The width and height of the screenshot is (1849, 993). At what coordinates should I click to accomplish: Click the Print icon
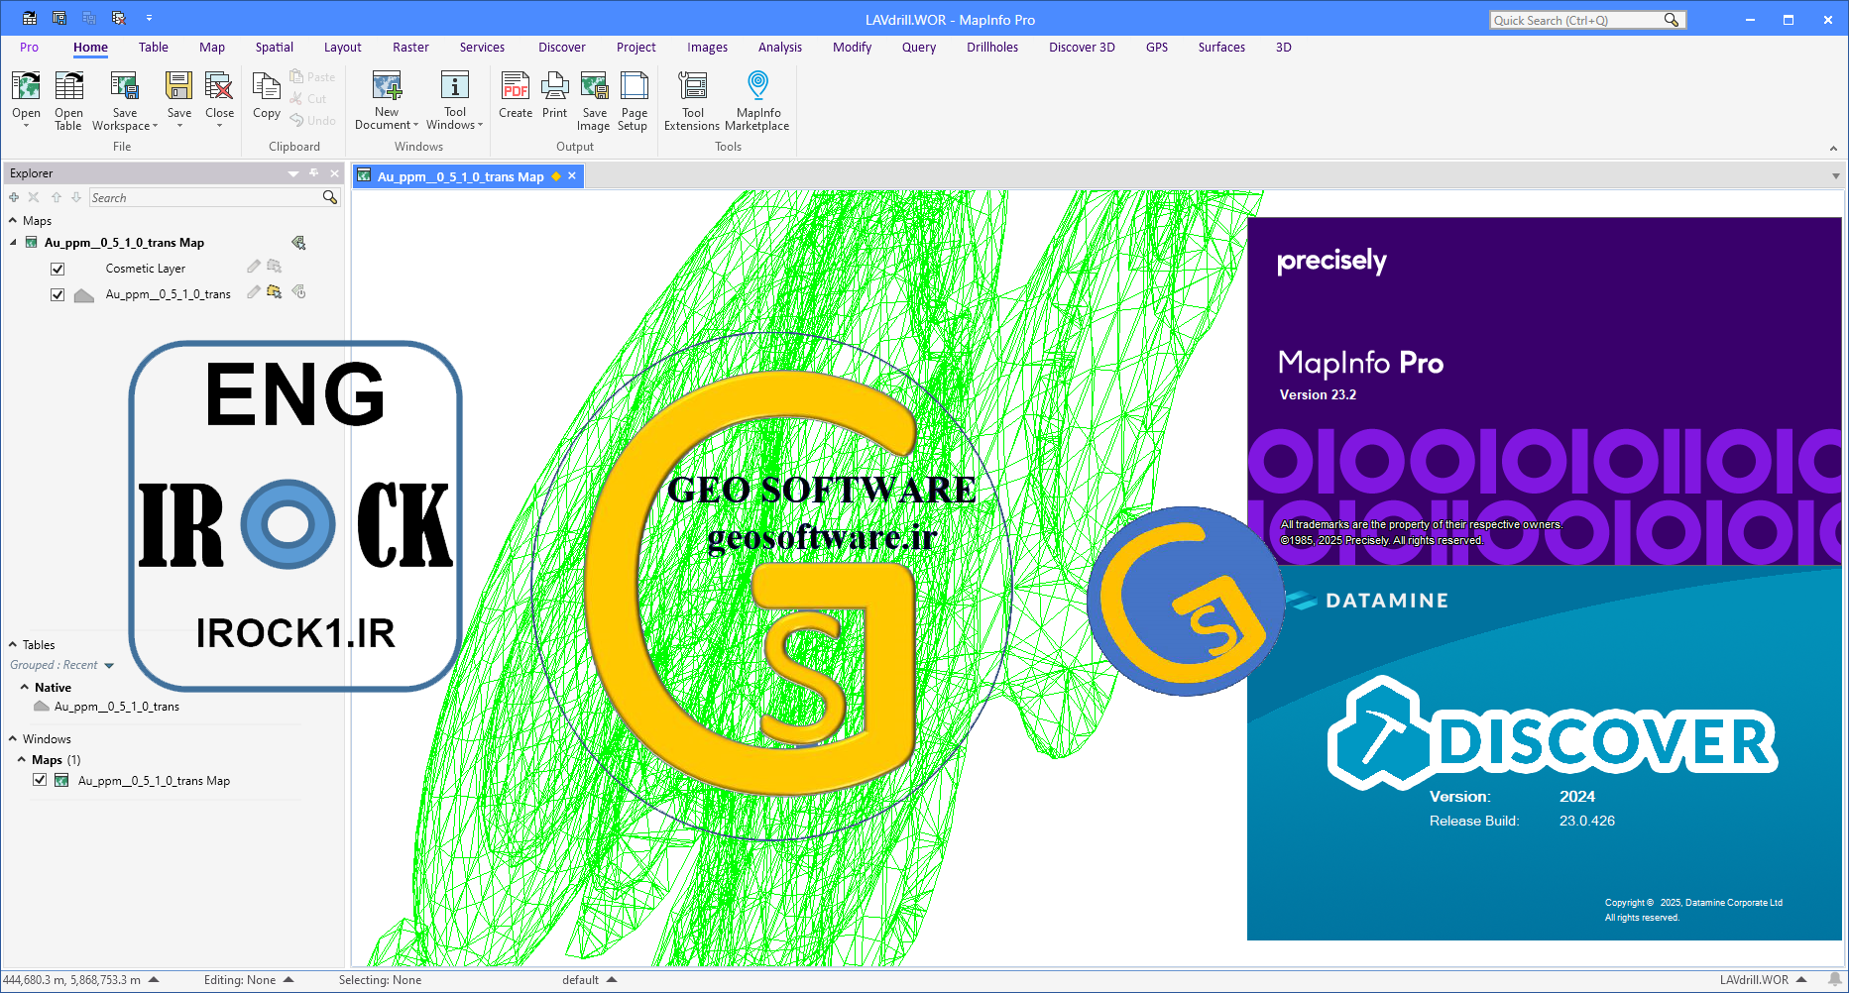[x=555, y=87]
